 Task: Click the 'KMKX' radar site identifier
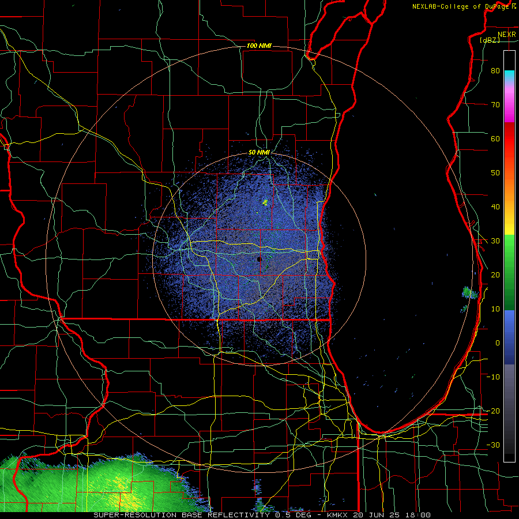[339, 515]
